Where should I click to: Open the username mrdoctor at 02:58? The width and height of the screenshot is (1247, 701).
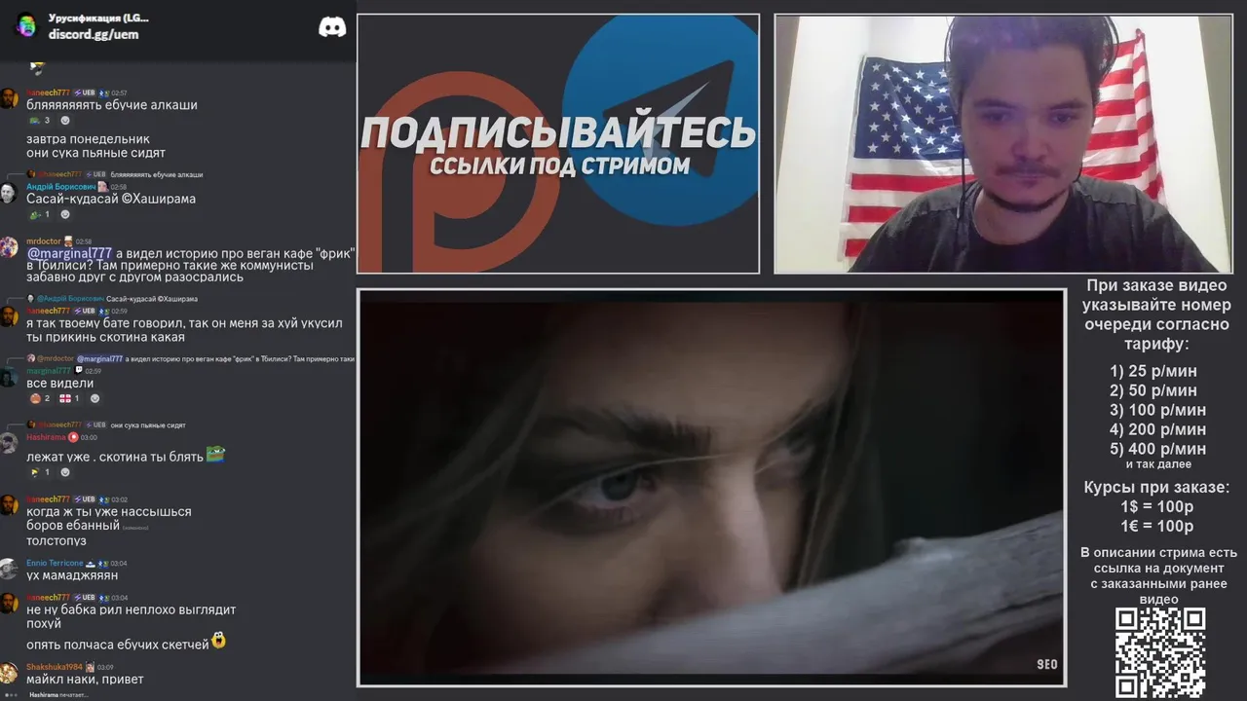tap(43, 240)
